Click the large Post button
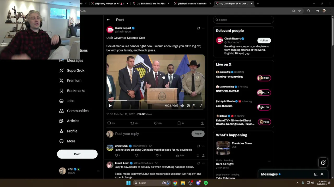The height and width of the screenshot is (187, 334). [77, 154]
